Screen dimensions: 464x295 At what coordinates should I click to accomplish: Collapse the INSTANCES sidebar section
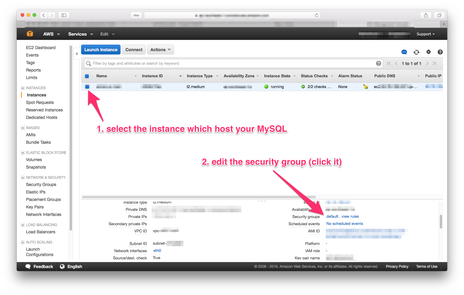click(x=23, y=88)
